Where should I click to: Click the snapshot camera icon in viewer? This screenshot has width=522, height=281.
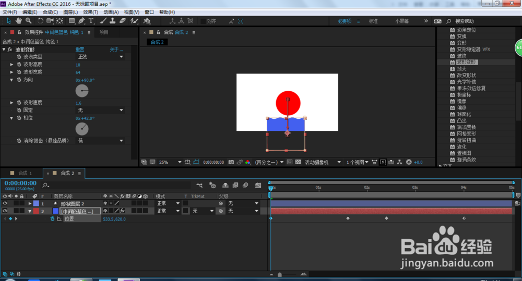pyautogui.click(x=231, y=162)
